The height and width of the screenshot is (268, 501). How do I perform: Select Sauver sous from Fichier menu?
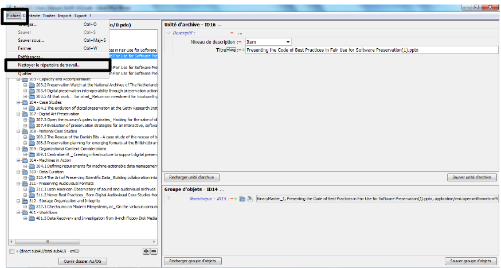(31, 40)
